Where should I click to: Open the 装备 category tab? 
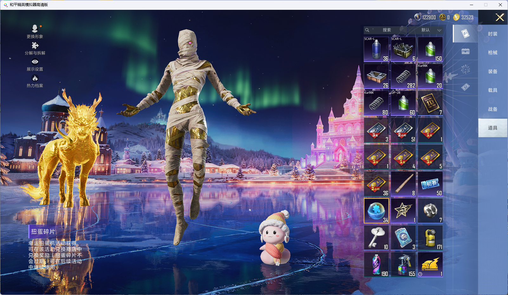coord(492,72)
